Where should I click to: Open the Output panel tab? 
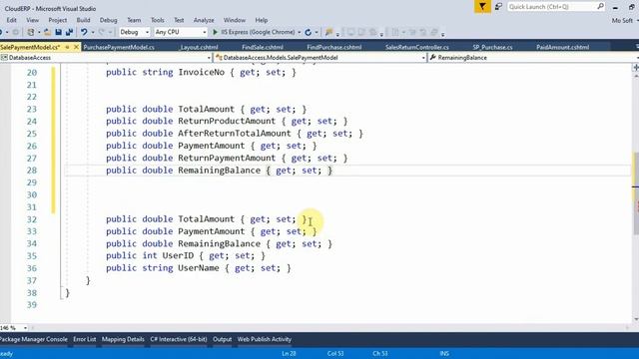(x=222, y=339)
